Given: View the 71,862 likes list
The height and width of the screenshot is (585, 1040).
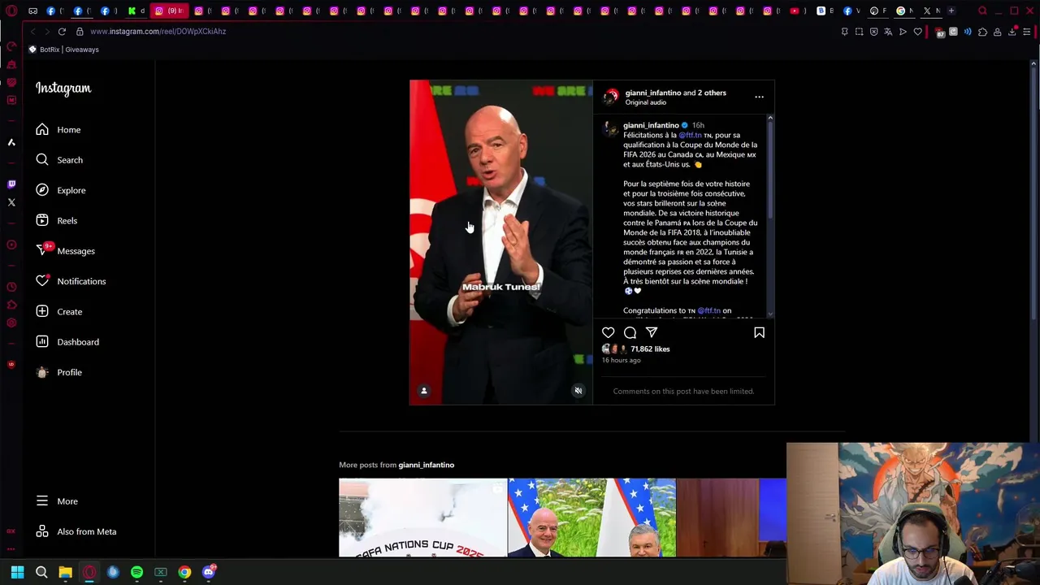Looking at the screenshot, I should [650, 349].
